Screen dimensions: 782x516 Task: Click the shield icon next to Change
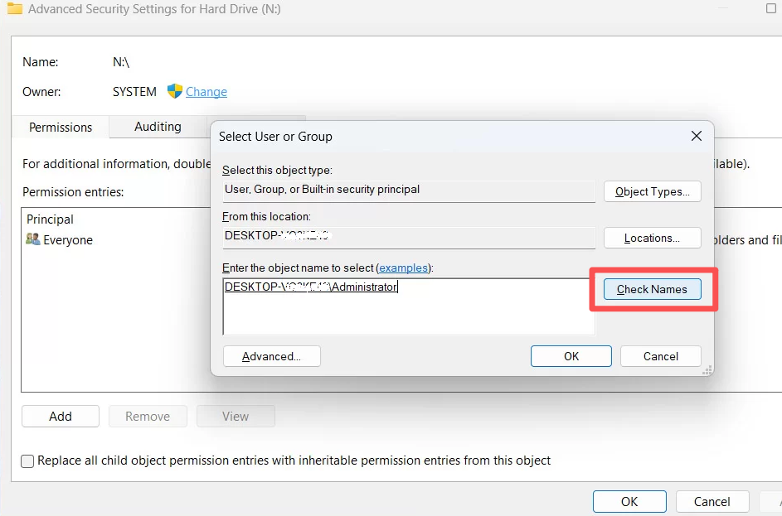point(174,91)
